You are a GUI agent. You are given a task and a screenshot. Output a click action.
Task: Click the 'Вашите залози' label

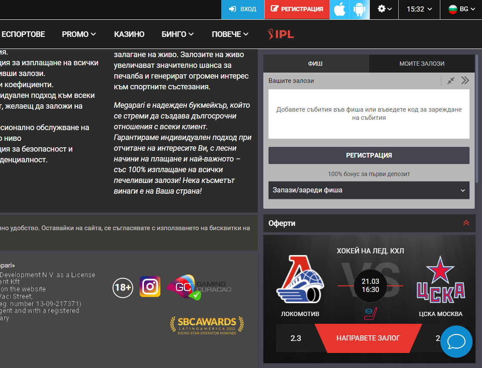click(291, 81)
